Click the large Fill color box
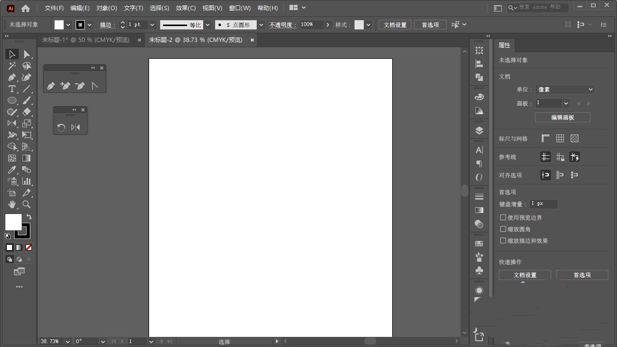The height and width of the screenshot is (347, 617). pyautogui.click(x=13, y=222)
